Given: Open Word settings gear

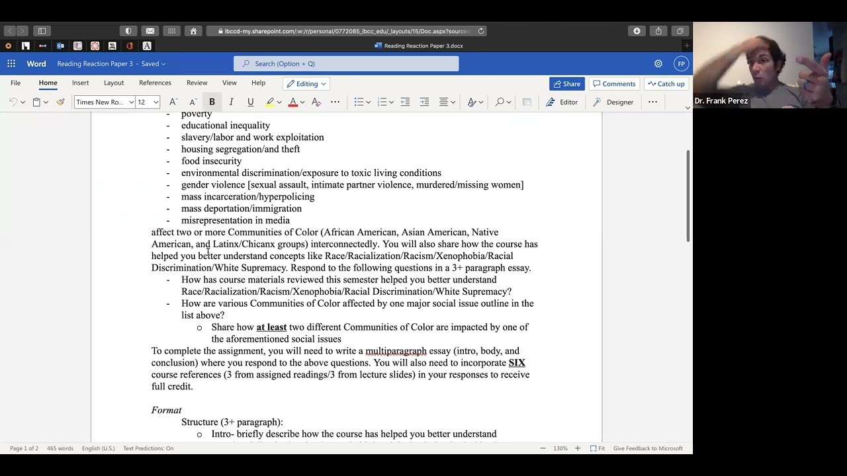Looking at the screenshot, I should pos(658,63).
